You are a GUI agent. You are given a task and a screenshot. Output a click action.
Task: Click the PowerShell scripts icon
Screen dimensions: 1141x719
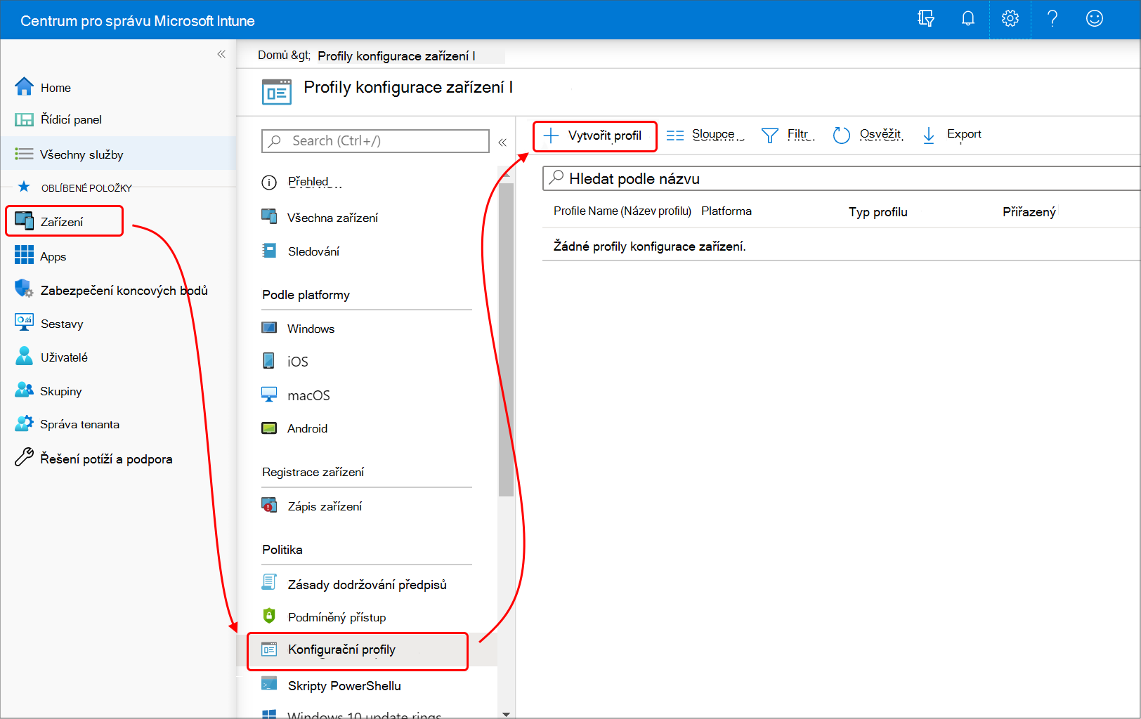[269, 684]
